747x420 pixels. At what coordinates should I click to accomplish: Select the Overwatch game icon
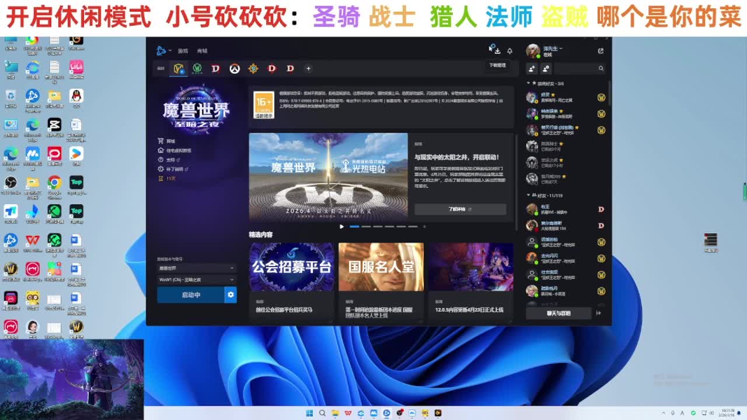click(234, 68)
